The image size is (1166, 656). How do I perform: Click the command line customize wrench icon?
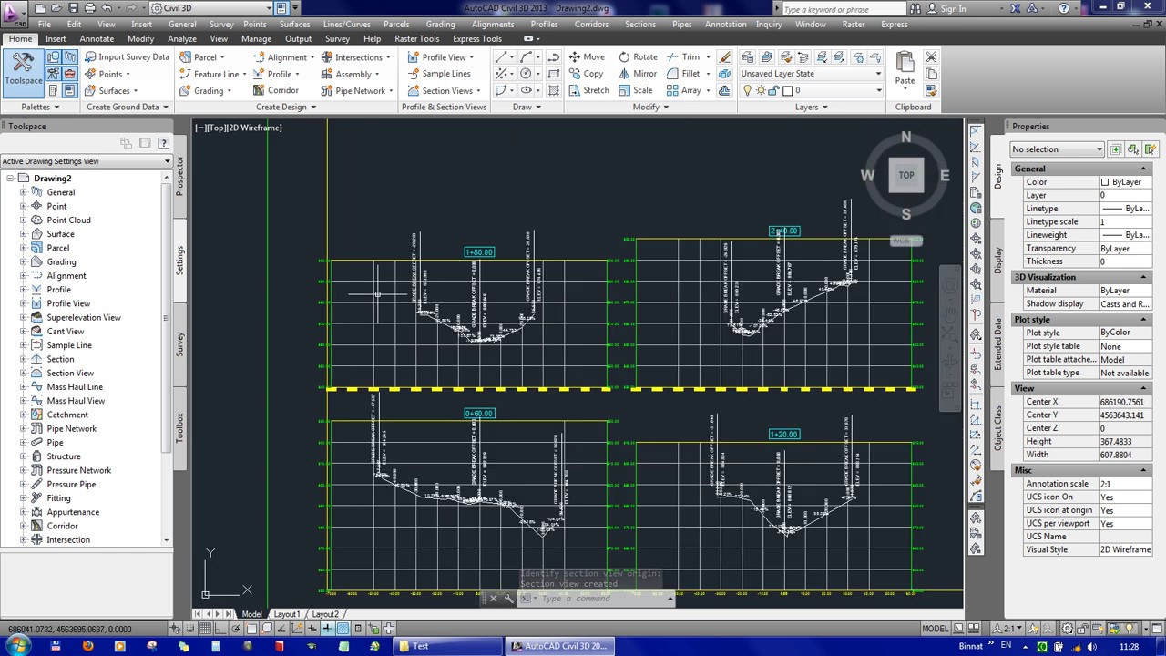[508, 599]
